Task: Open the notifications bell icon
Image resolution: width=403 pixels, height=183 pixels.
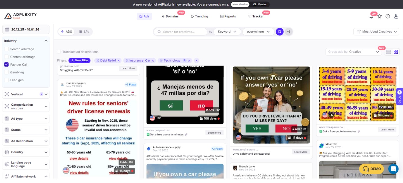Action: [x=371, y=16]
